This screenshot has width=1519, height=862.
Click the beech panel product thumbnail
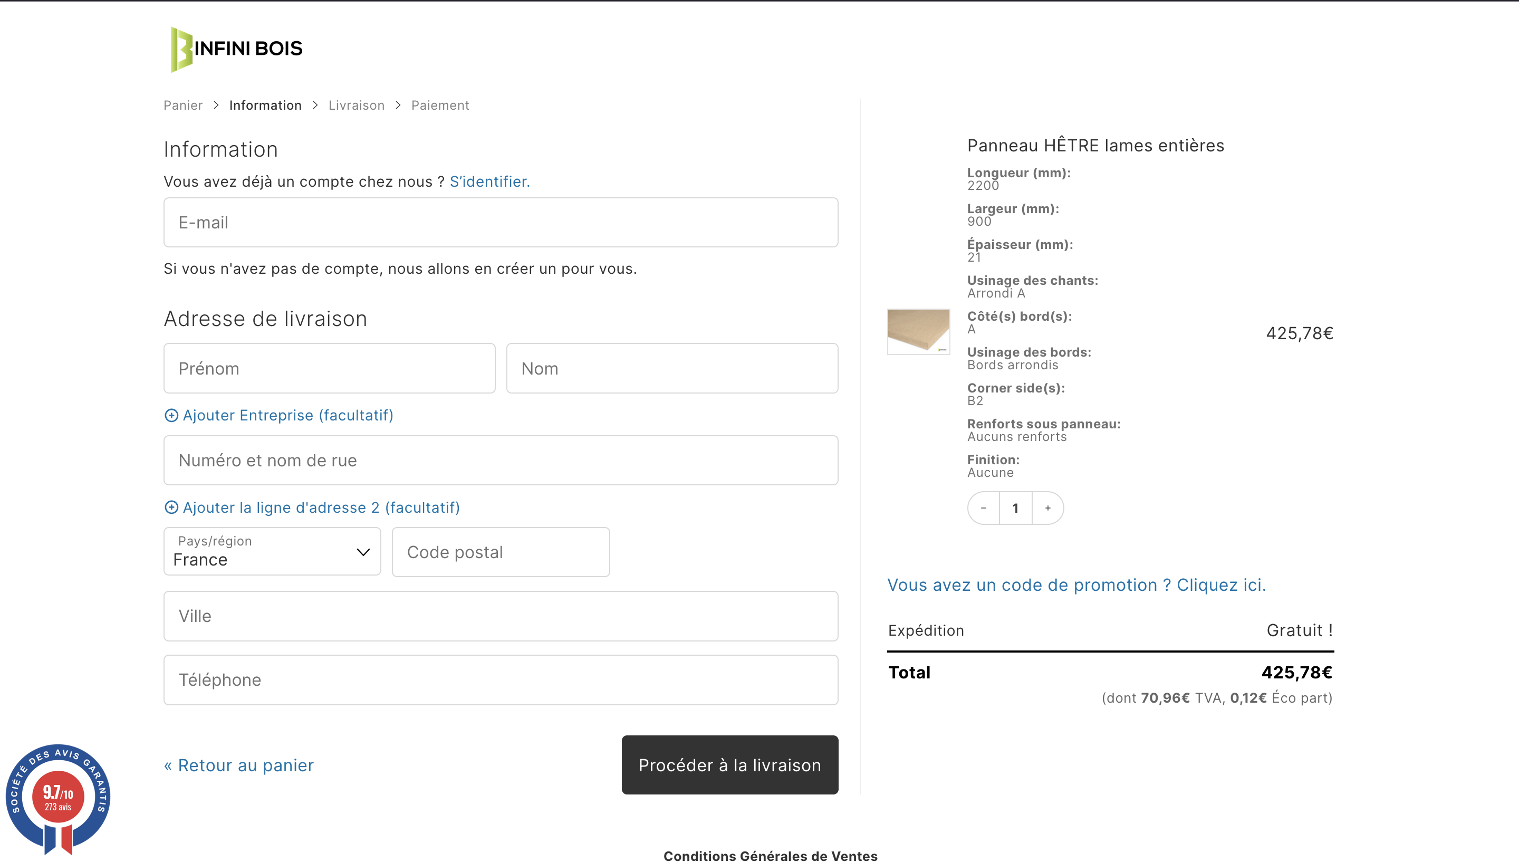click(x=918, y=331)
